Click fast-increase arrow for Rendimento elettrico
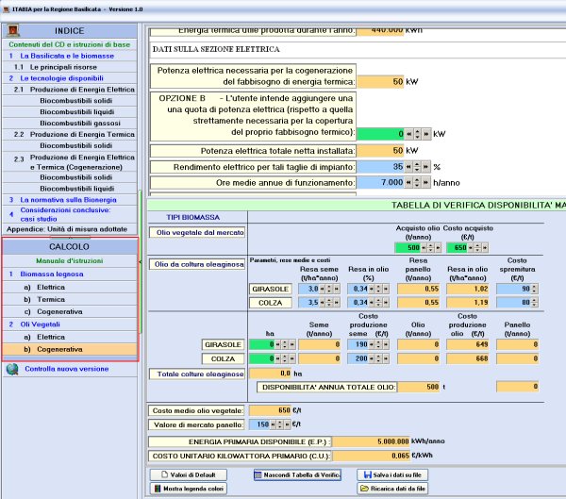This screenshot has width=566, height=499. [x=426, y=167]
